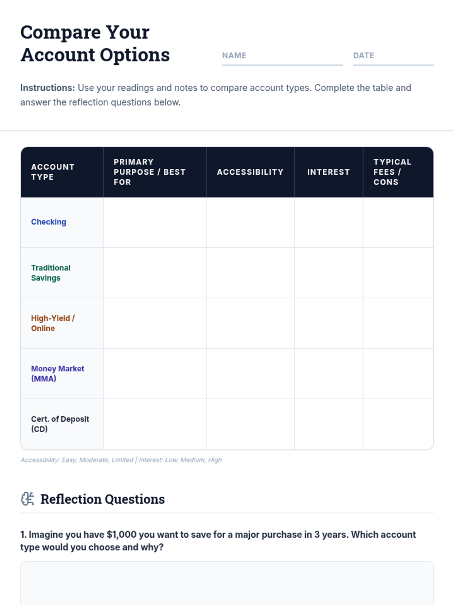The width and height of the screenshot is (454, 605).
Task: Click the Reflection Questions brain icon
Action: 27,499
